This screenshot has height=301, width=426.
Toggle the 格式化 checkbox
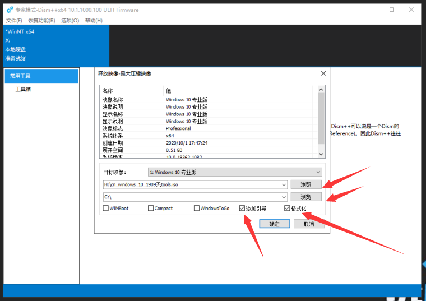click(x=287, y=208)
